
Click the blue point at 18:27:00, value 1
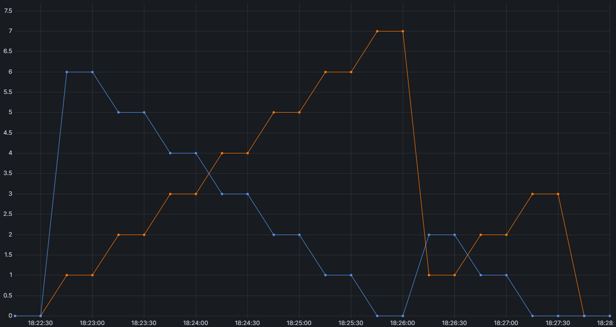[x=506, y=275]
